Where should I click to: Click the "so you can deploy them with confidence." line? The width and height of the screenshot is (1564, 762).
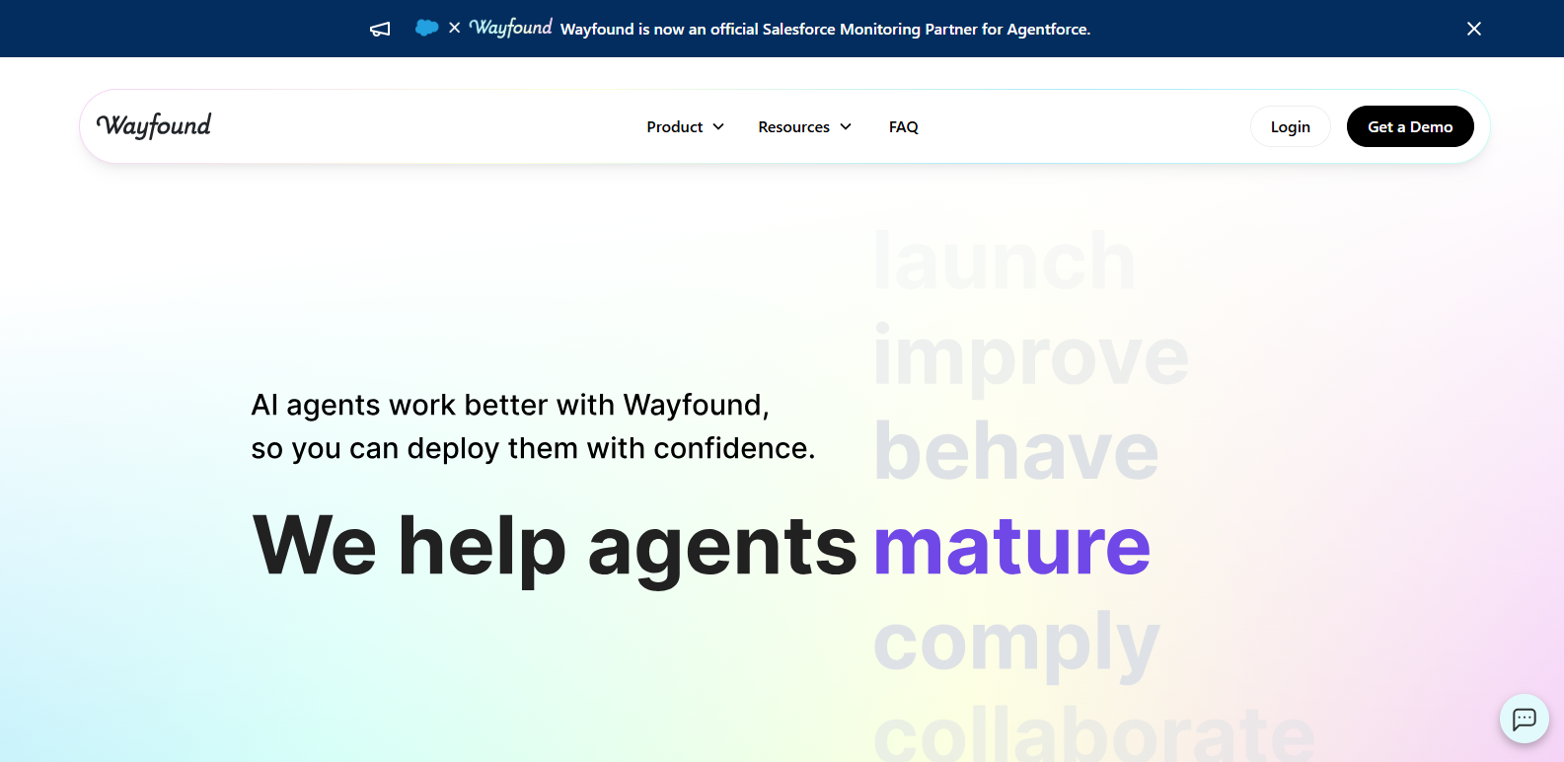tap(533, 448)
